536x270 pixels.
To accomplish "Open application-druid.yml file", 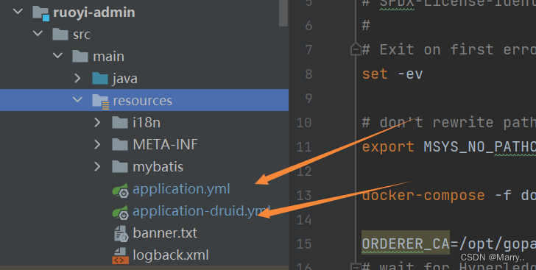I will coord(201,211).
